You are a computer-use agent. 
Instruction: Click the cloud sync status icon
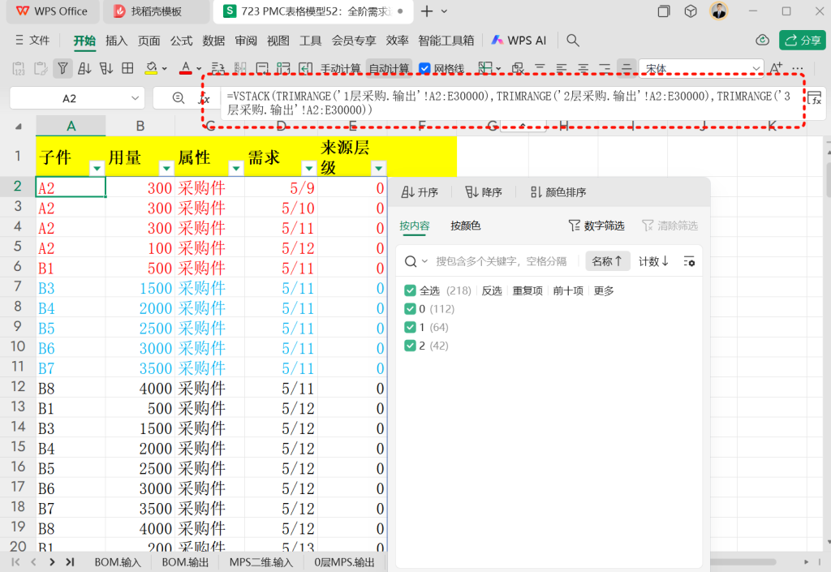[762, 41]
